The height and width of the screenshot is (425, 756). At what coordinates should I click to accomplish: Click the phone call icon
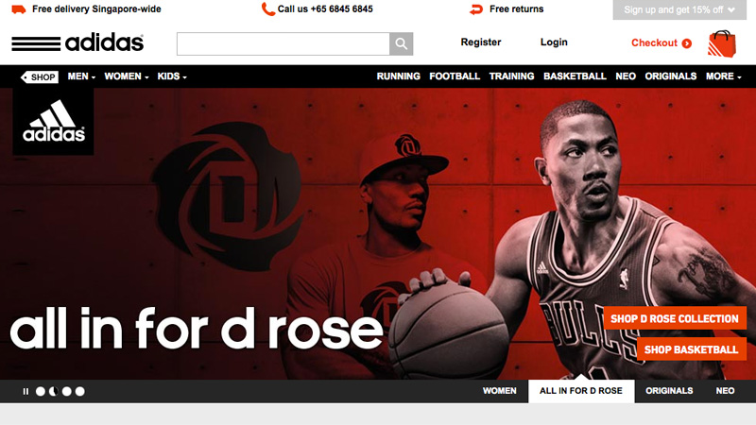pos(267,8)
